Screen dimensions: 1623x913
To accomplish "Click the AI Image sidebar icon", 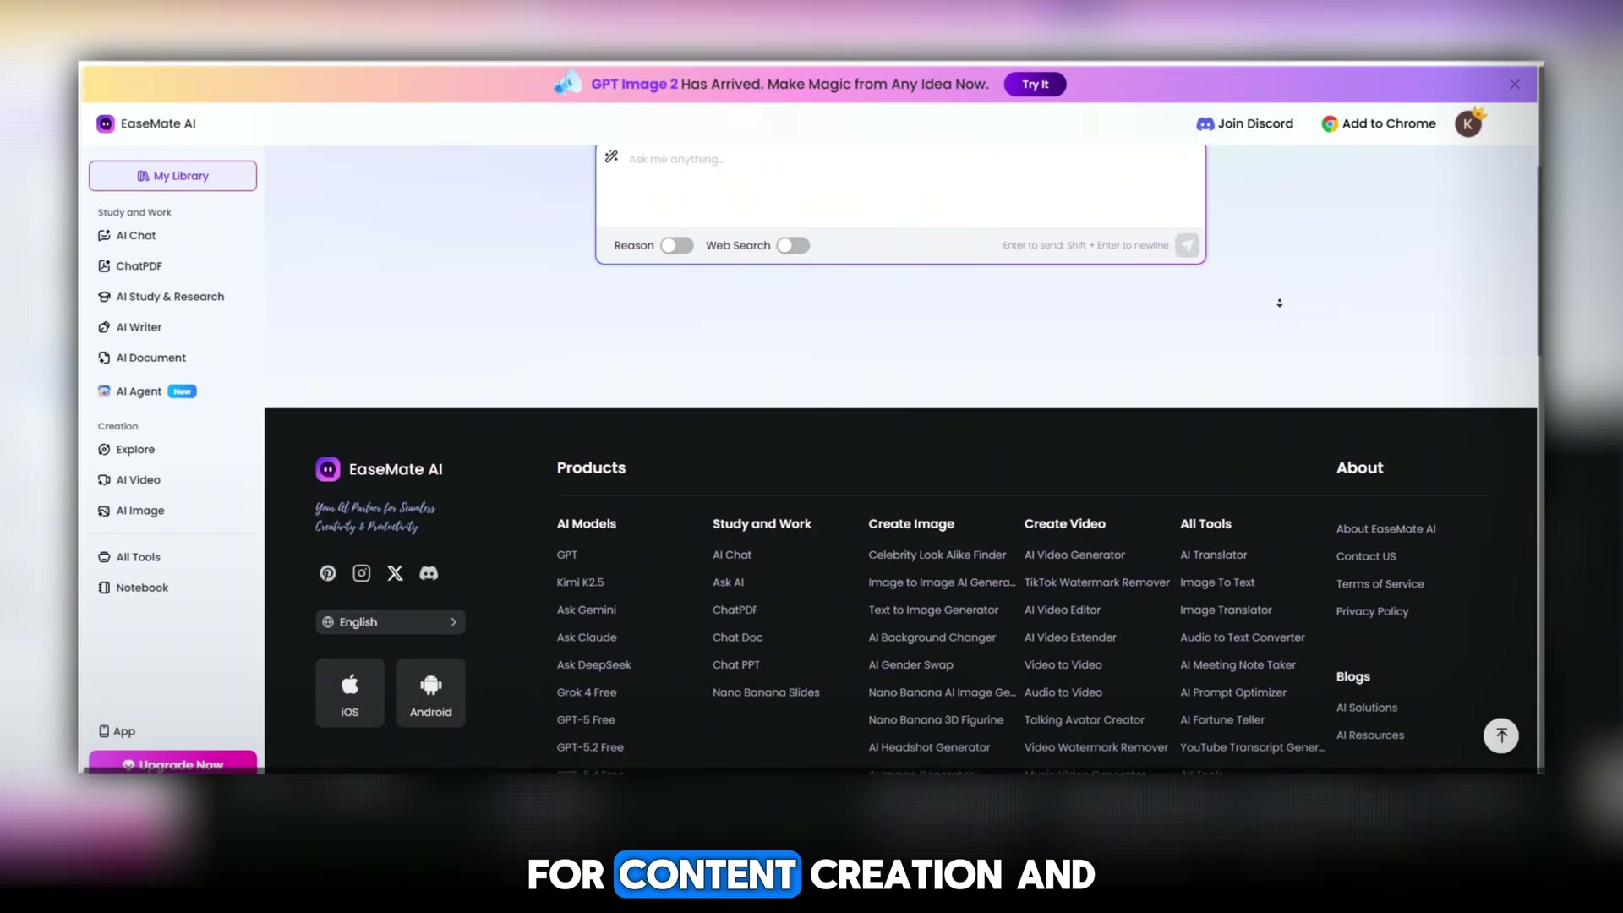I will 104,511.
